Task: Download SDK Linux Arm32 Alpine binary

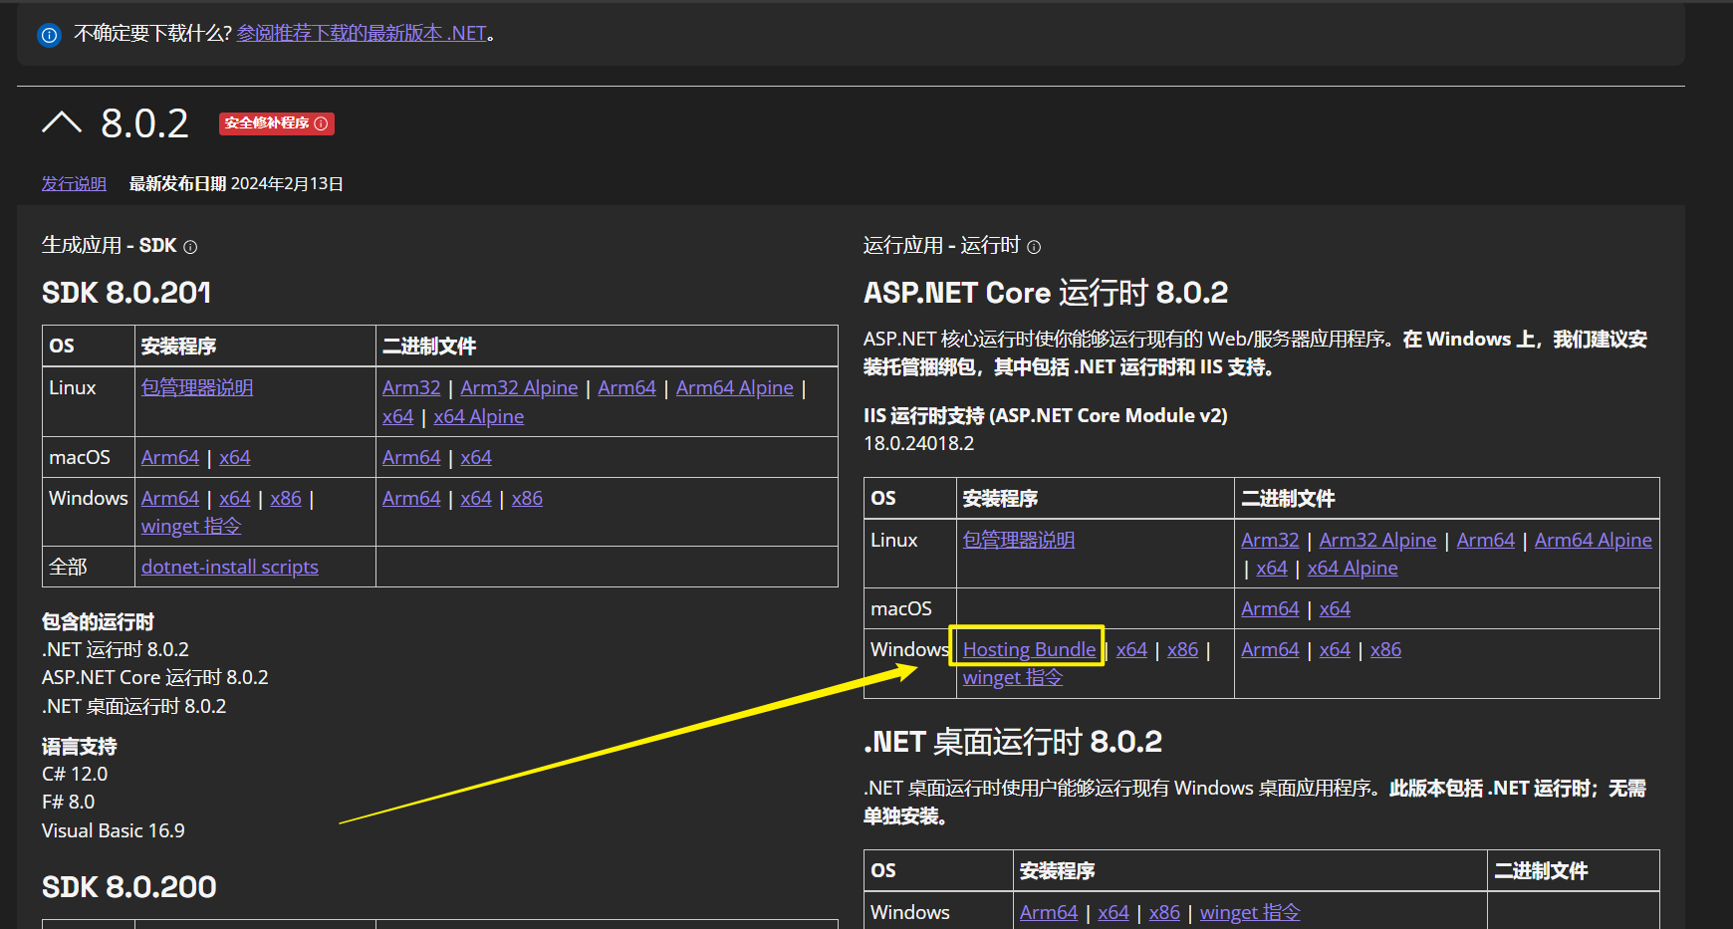Action: coord(519,387)
